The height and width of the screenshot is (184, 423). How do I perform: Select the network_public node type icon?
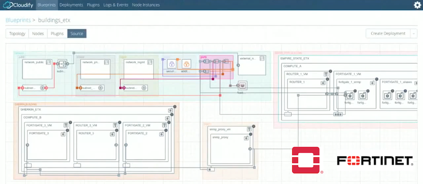coord(48,63)
